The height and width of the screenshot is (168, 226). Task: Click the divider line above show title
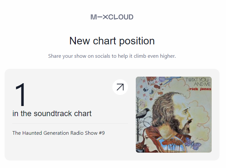tap(70, 124)
